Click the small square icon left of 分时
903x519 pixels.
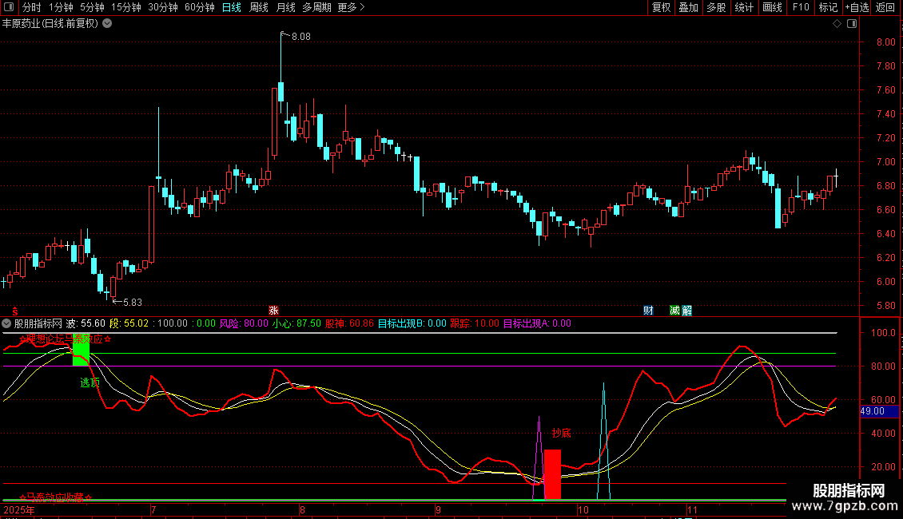(9, 8)
